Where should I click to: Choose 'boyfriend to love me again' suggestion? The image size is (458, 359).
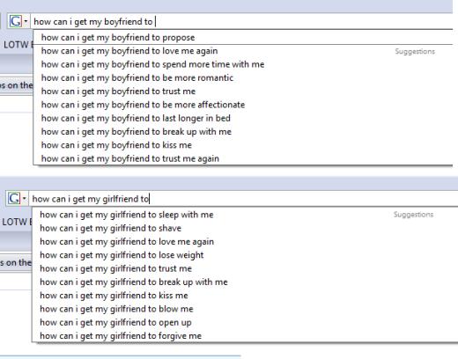pyautogui.click(x=243, y=51)
